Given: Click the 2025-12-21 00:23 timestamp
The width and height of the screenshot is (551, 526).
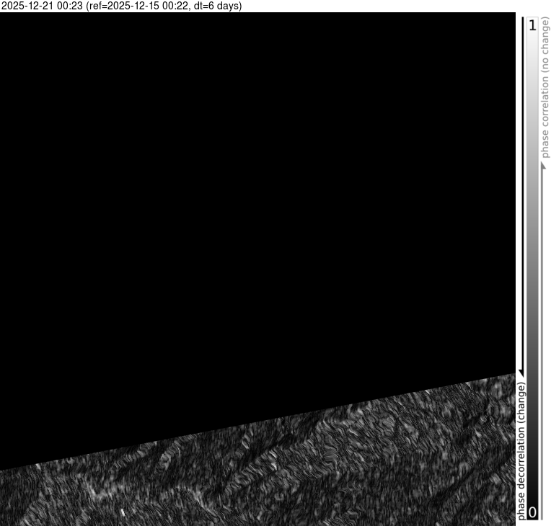Looking at the screenshot, I should 42,6.
